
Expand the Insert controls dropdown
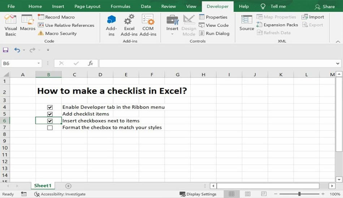click(x=172, y=34)
